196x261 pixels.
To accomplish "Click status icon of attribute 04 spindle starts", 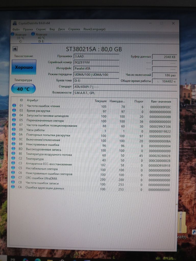I will pos(14,115).
